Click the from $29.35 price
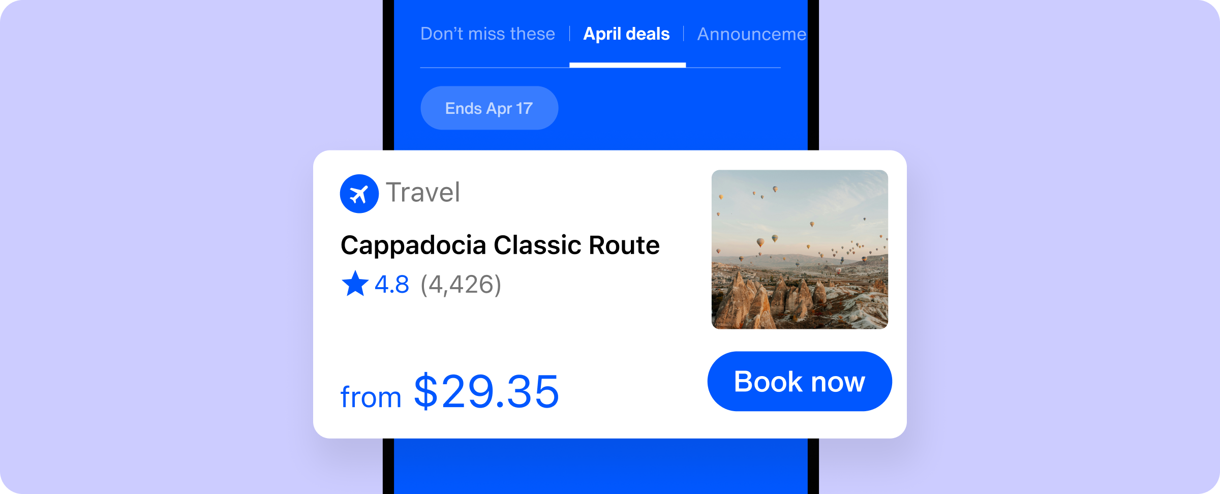Image resolution: width=1220 pixels, height=494 pixels. (450, 392)
